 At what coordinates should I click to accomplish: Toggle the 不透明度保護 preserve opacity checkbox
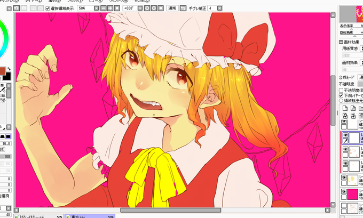pyautogui.click(x=341, y=91)
